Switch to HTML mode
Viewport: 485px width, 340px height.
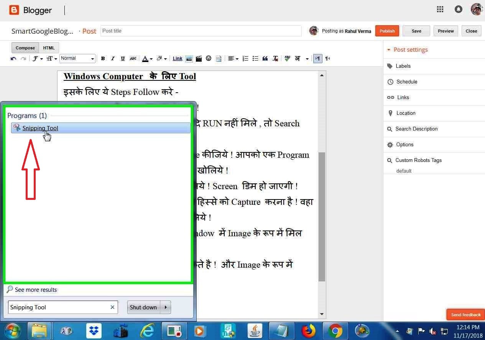click(x=49, y=48)
